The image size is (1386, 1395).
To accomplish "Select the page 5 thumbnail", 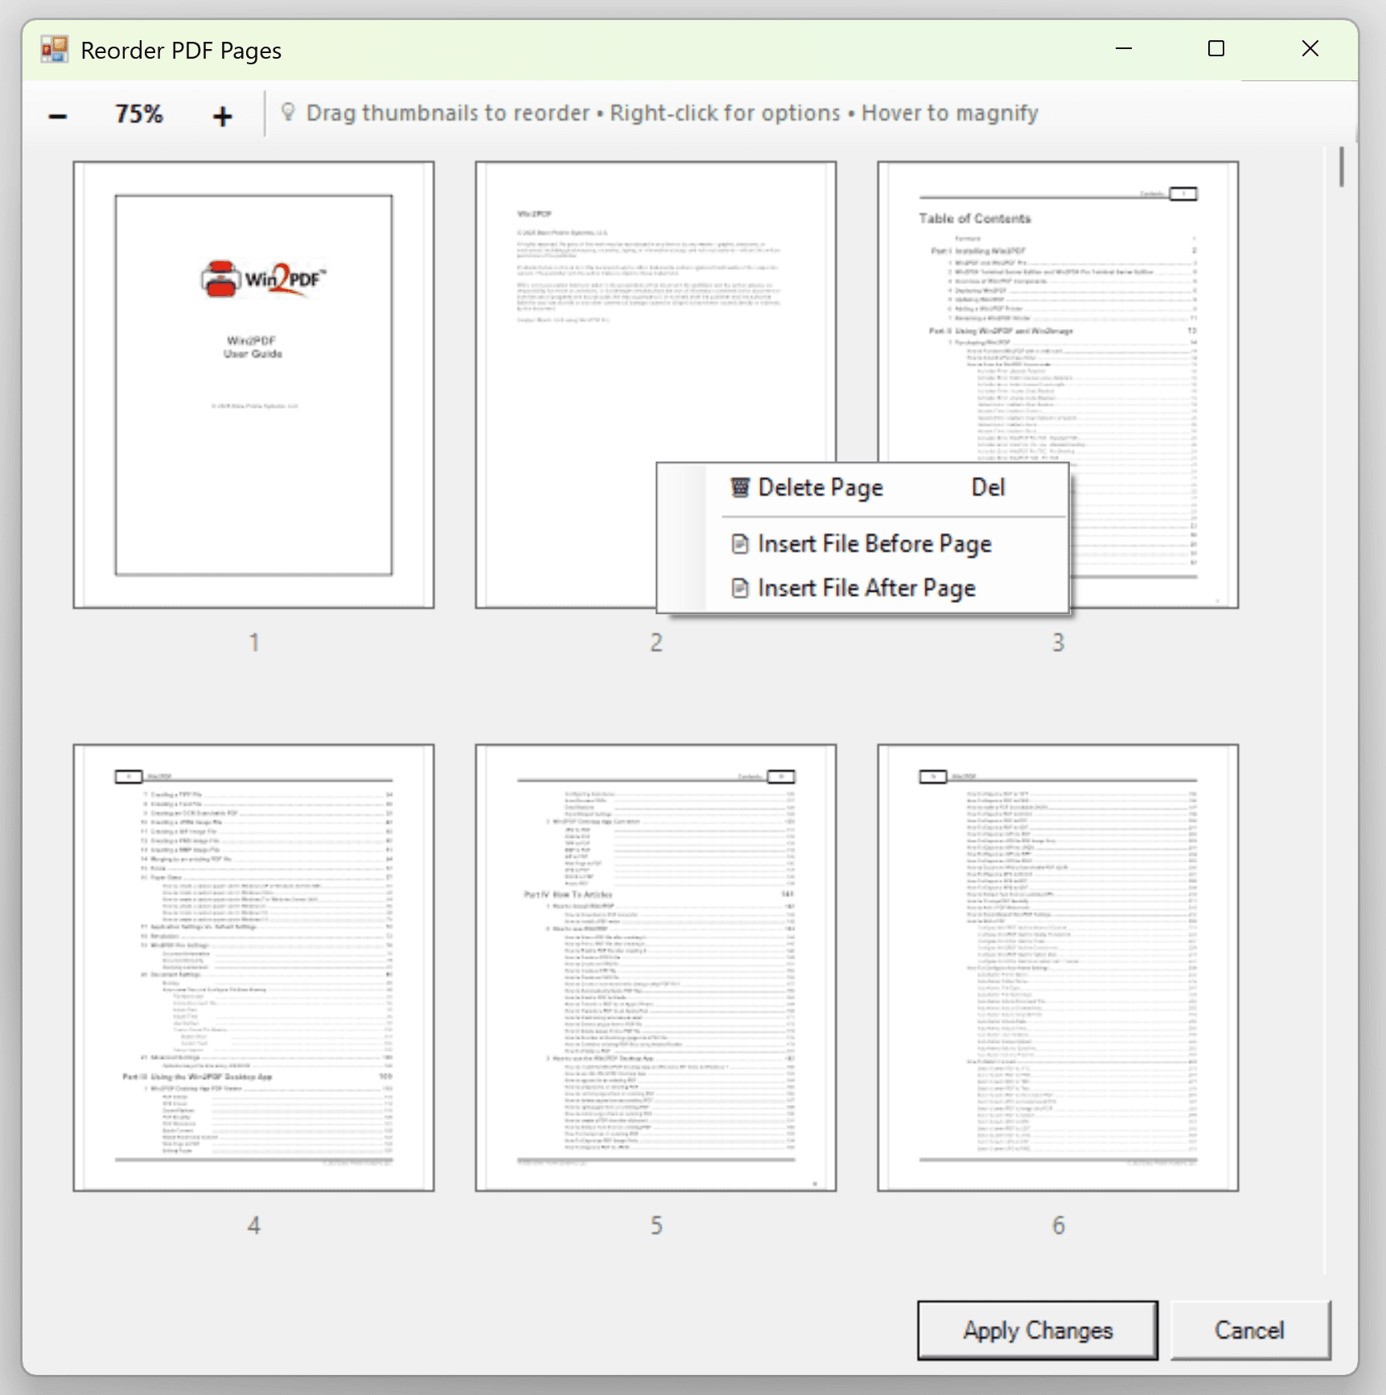I will pos(656,965).
